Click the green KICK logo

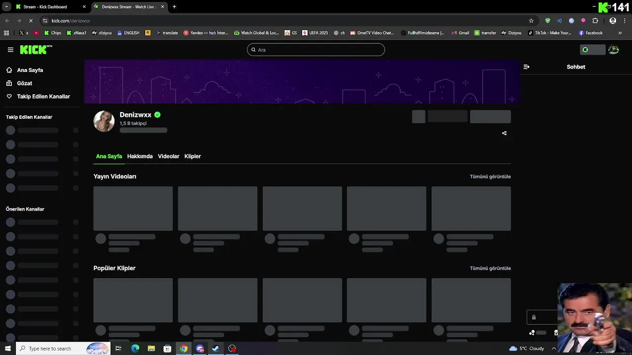pos(36,49)
